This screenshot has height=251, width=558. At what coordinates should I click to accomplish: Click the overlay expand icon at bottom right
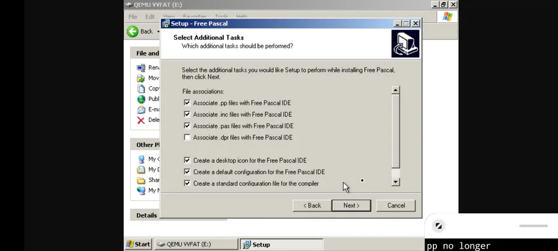tap(438, 226)
